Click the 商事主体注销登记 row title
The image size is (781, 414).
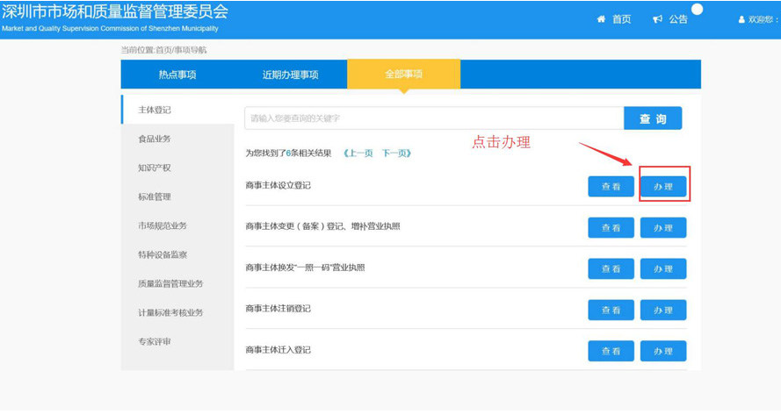[x=278, y=309]
